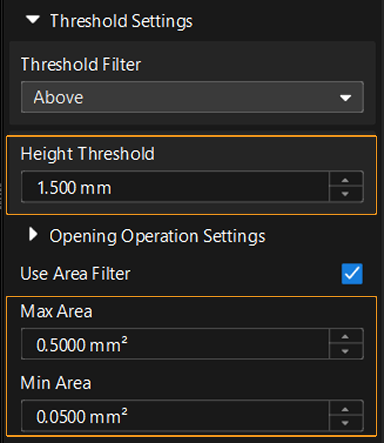Decrement Min Area with the down arrow
This screenshot has width=384, height=443.
(346, 423)
